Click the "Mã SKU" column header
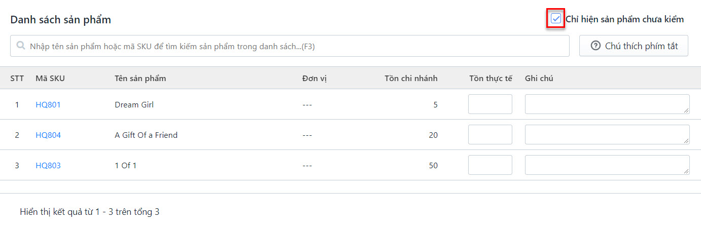Screen dimensions: 701x226 (50, 78)
